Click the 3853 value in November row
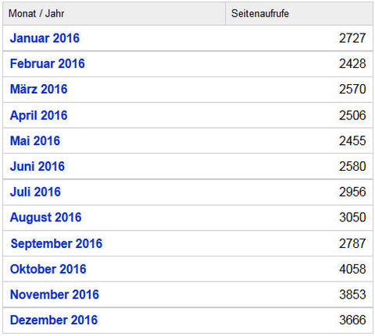Viewport: 375px width, 336px height. (x=352, y=295)
